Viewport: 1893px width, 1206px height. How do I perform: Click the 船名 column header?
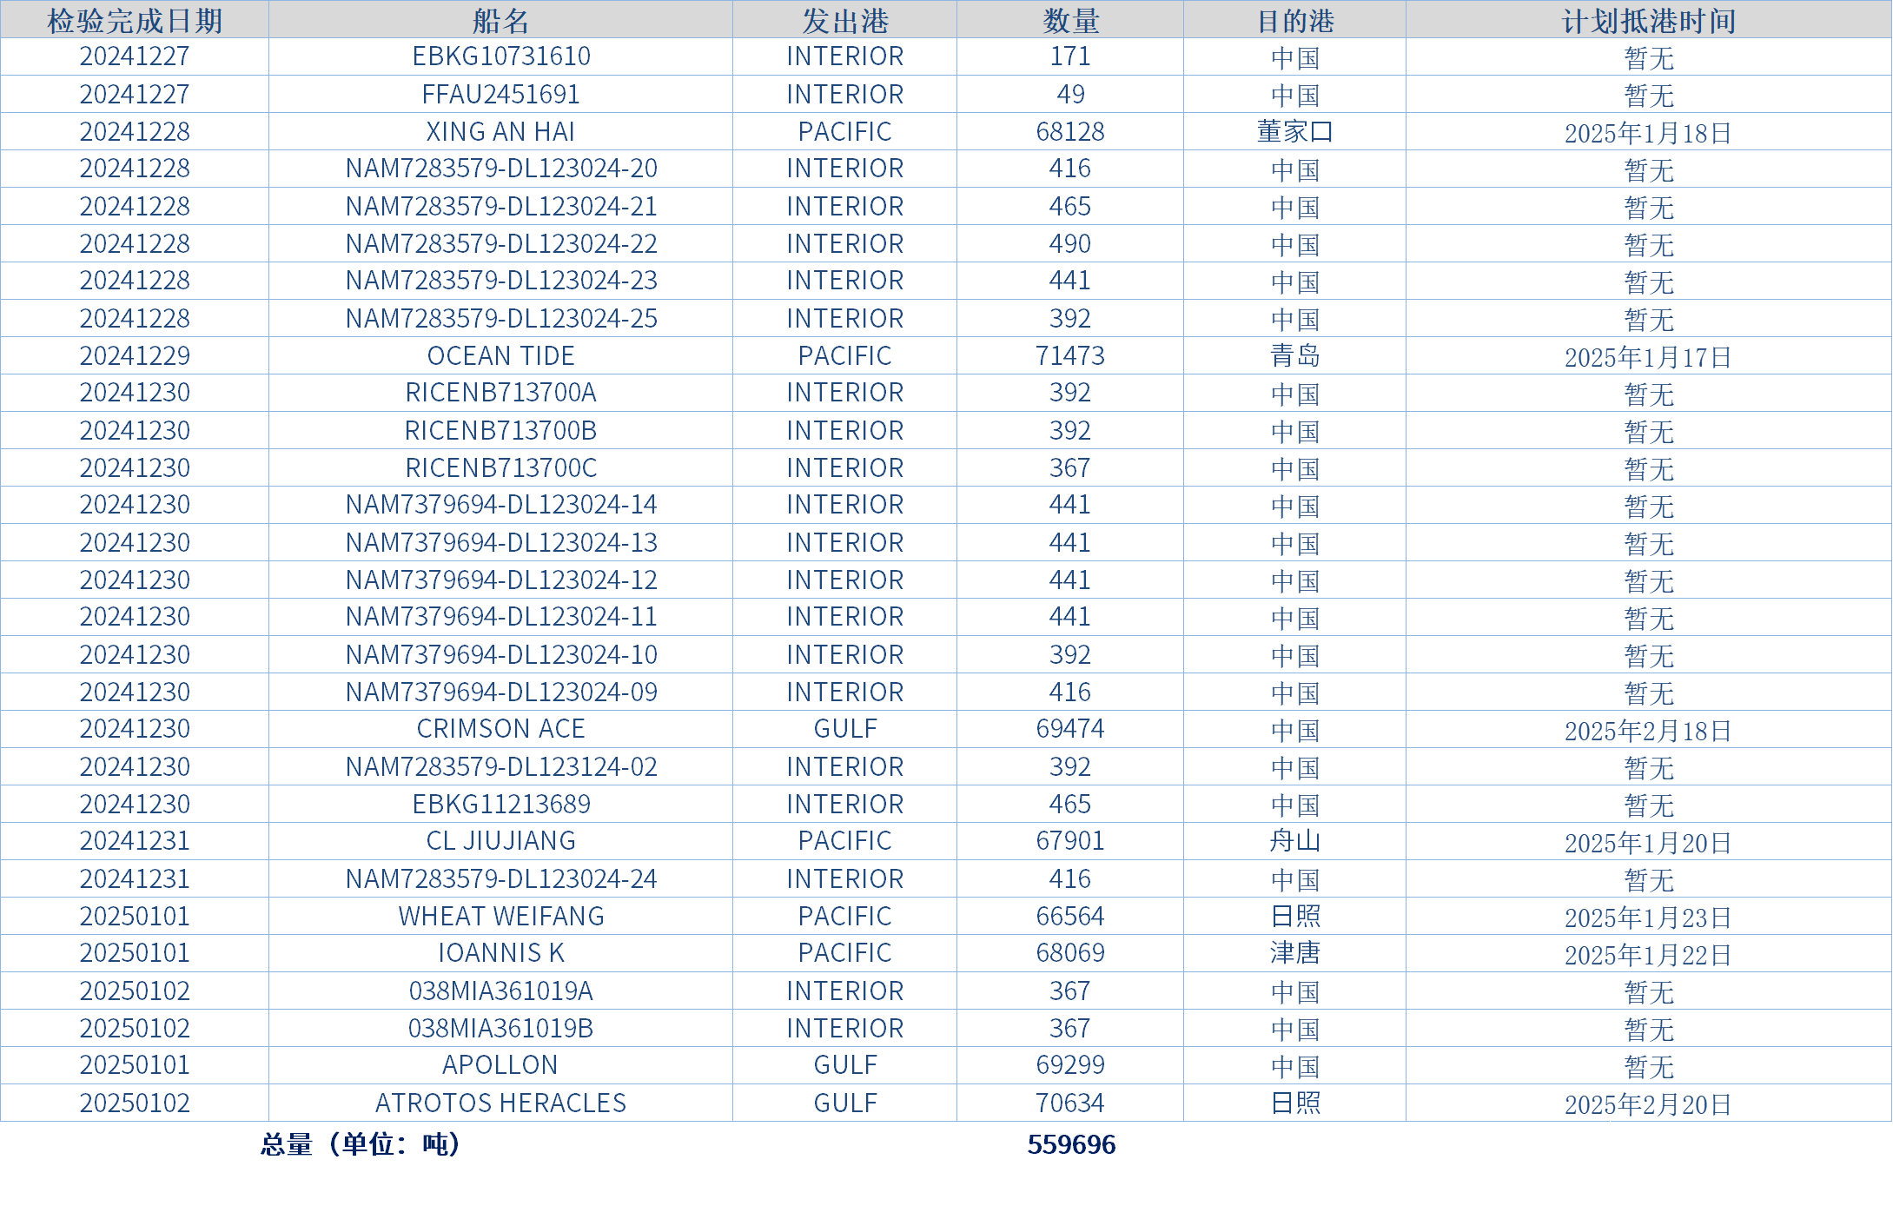tap(500, 20)
